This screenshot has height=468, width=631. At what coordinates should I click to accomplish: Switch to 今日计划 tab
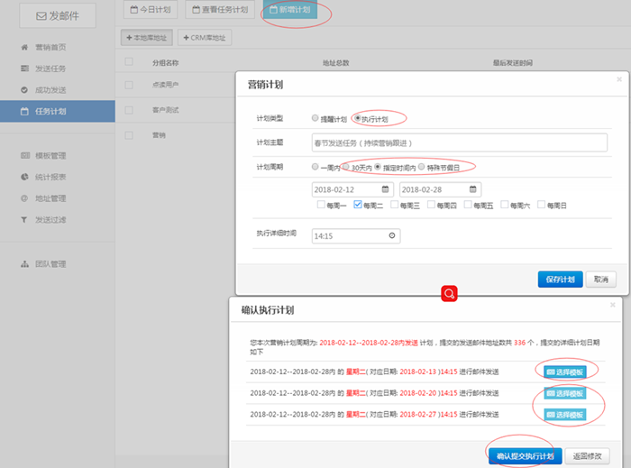pyautogui.click(x=151, y=10)
